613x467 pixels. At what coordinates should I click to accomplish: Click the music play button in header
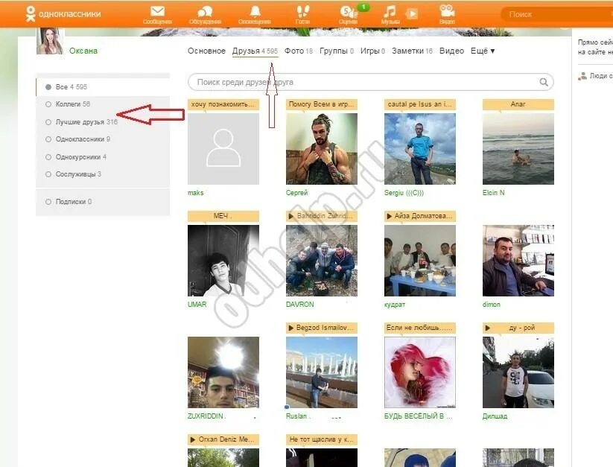point(412,14)
